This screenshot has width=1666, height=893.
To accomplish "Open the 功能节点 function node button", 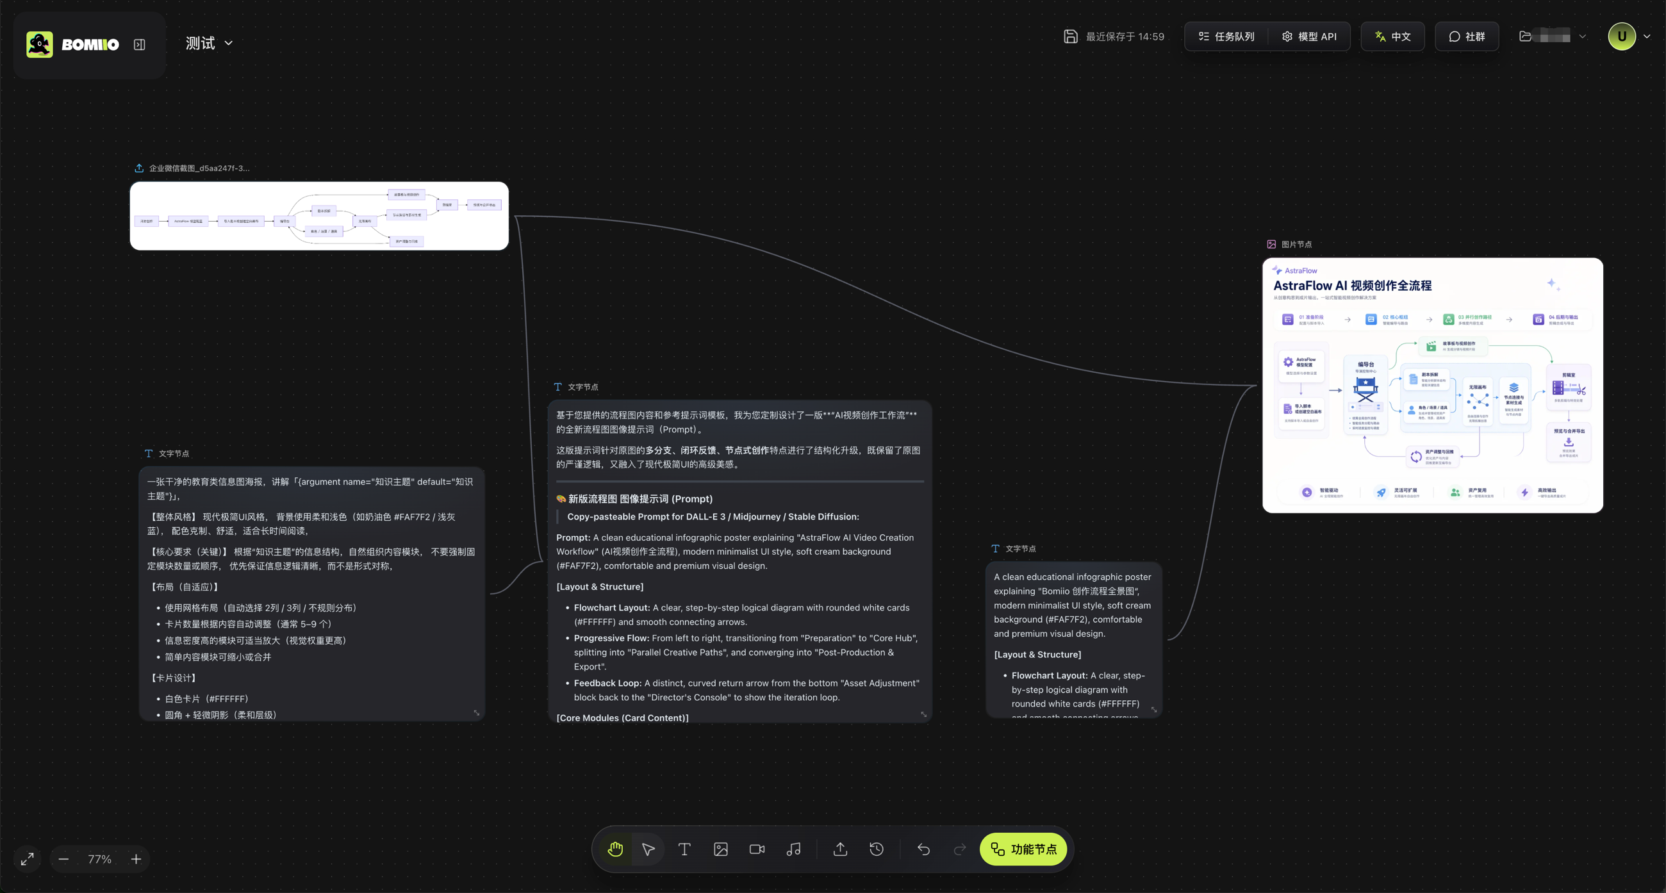I will click(1023, 849).
